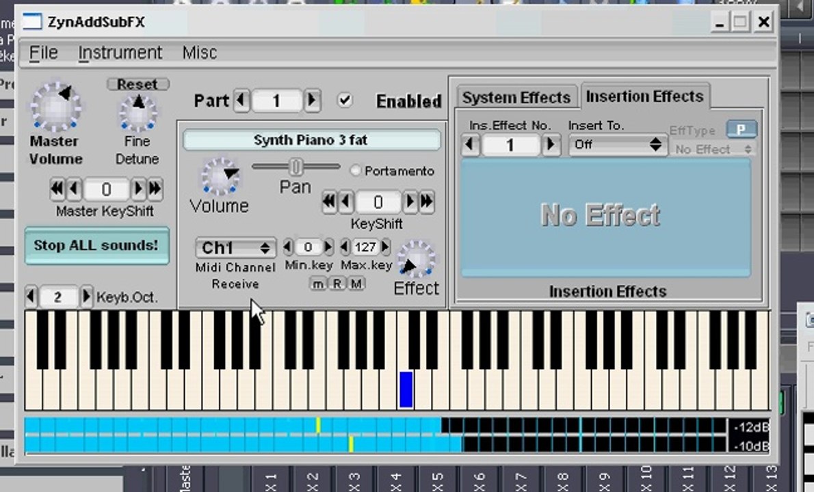Click the Fine Detune knob

click(137, 112)
